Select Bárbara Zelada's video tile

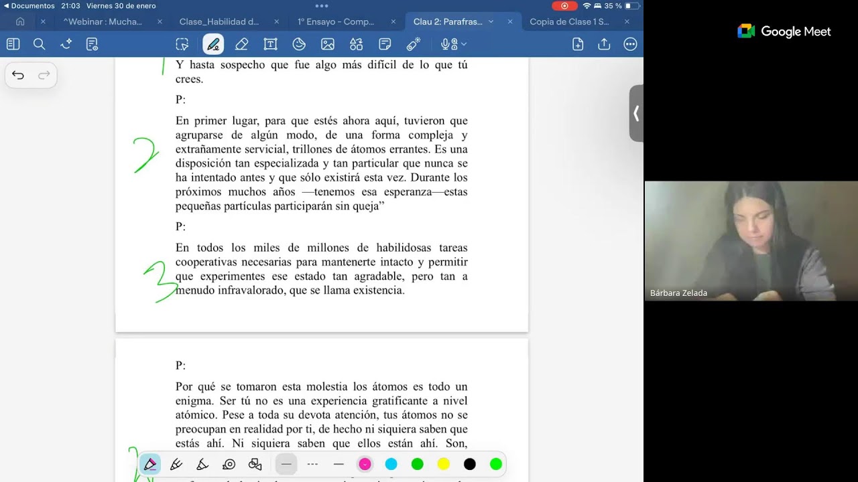coord(751,240)
